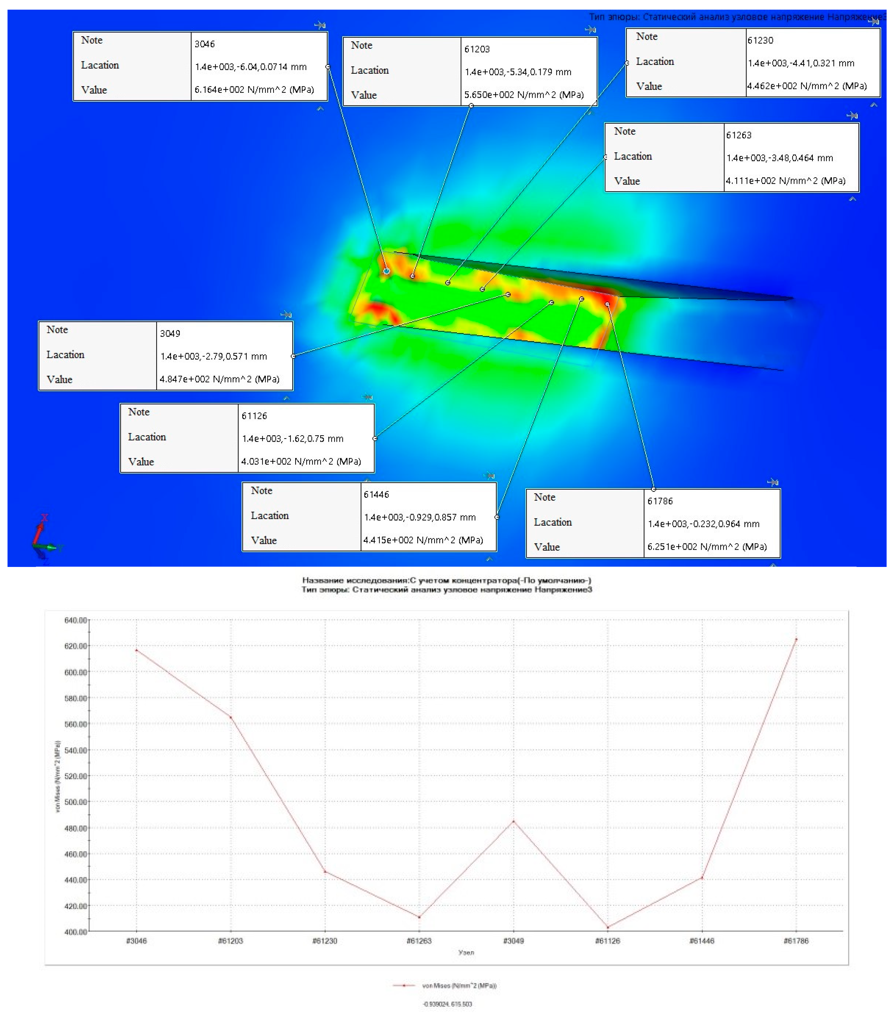Click chart data point at #61786
Image resolution: width=896 pixels, height=1014 pixels.
[x=796, y=639]
